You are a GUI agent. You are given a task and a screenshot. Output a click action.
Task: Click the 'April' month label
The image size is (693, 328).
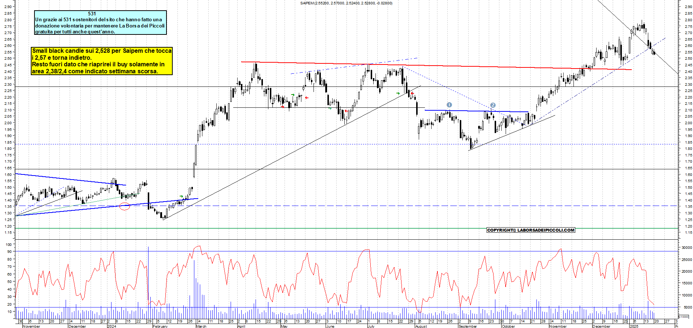click(241, 326)
